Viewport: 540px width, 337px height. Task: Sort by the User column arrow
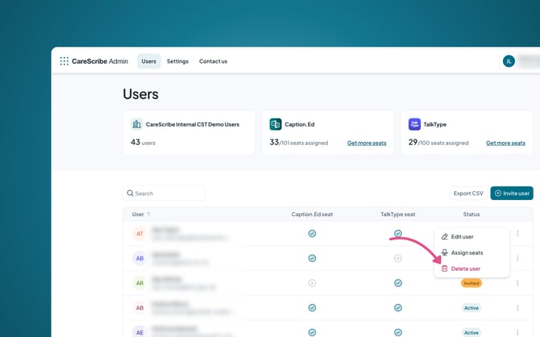coord(148,214)
